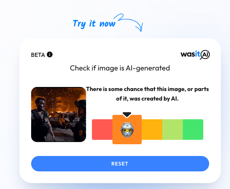
Task: Click the RESET button
Action: point(120,164)
